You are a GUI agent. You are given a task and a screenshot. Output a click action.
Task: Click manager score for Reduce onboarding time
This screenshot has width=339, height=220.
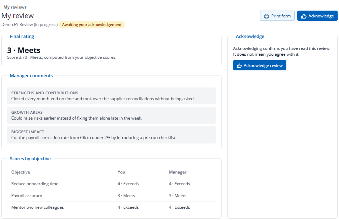click(179, 184)
